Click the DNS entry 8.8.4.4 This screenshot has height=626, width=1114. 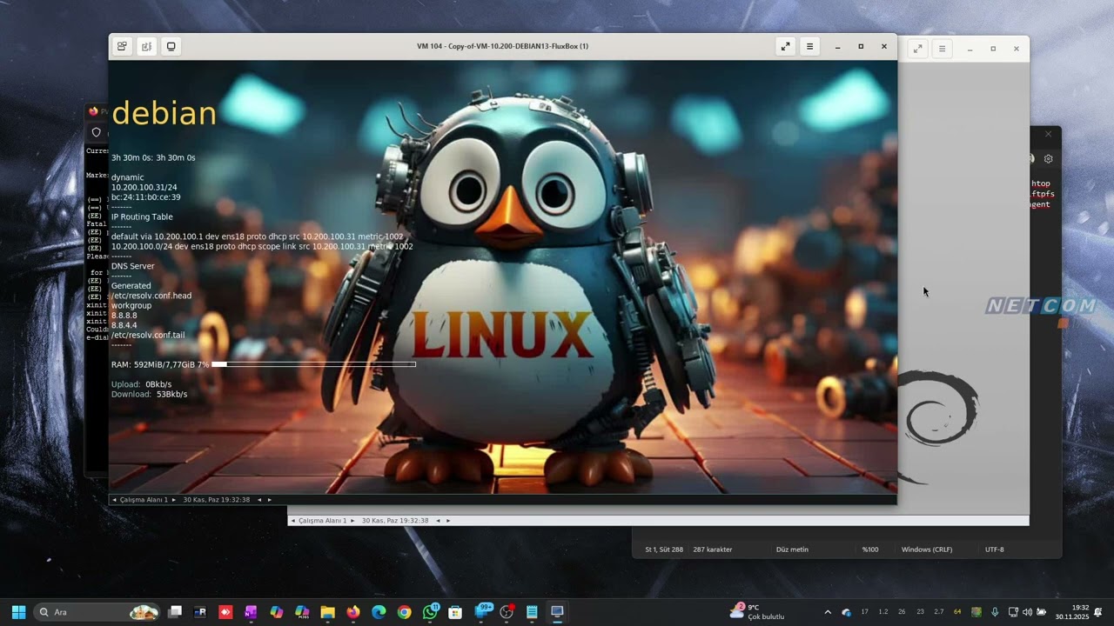(x=124, y=325)
